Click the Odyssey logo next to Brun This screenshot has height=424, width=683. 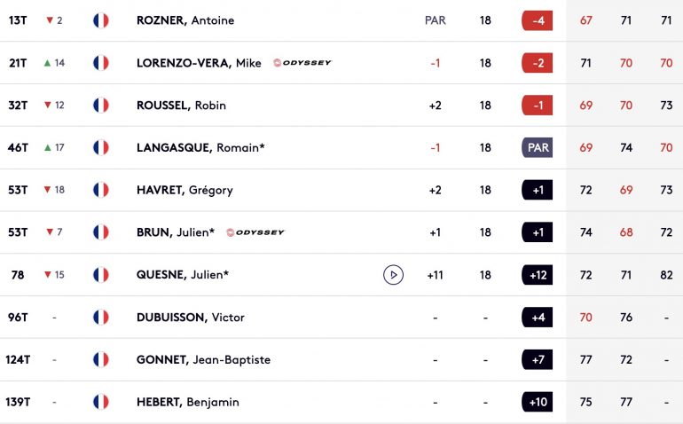255,232
